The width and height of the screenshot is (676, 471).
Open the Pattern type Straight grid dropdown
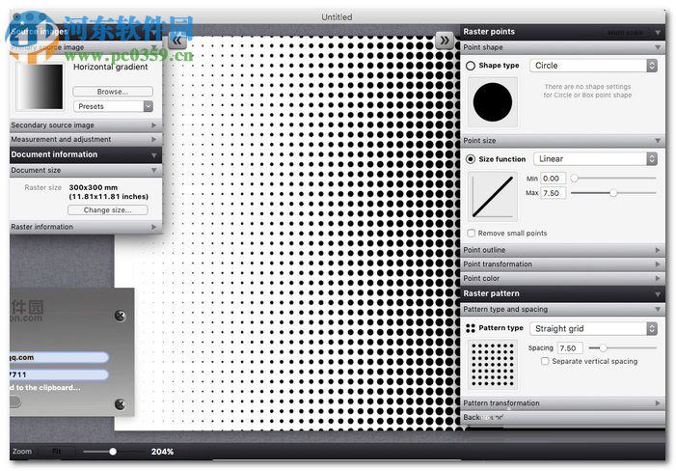pos(594,329)
